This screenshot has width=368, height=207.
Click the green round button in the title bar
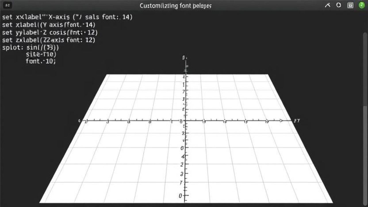362,5
